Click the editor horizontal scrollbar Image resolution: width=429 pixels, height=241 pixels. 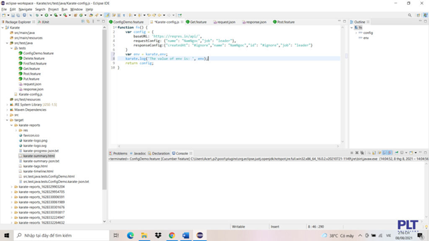pyautogui.click(x=228, y=146)
